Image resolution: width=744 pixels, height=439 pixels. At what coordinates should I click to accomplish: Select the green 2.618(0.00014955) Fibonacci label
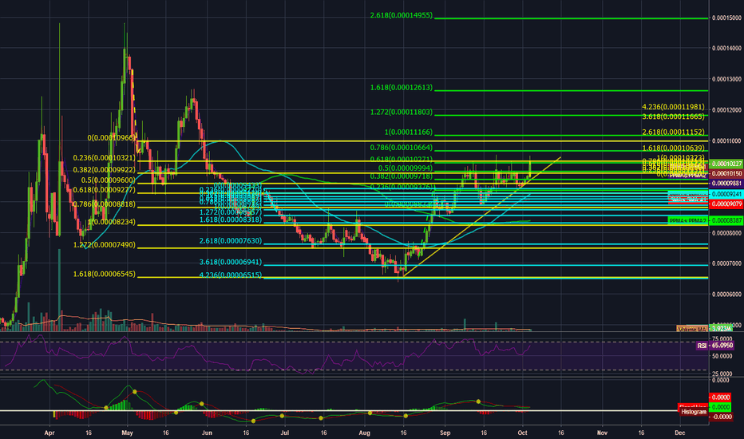point(402,16)
